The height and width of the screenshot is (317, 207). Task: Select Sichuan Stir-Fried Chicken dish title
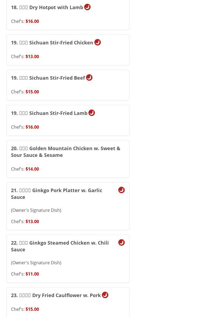(x=52, y=43)
